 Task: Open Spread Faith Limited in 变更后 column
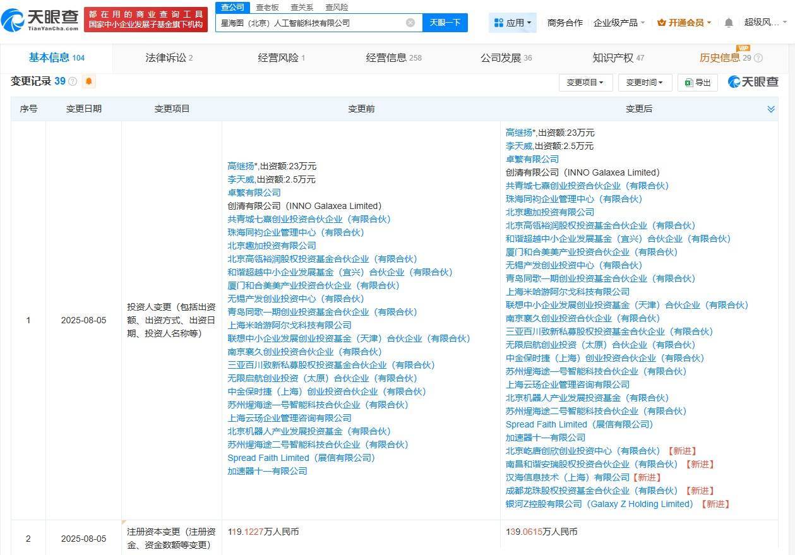(x=579, y=424)
